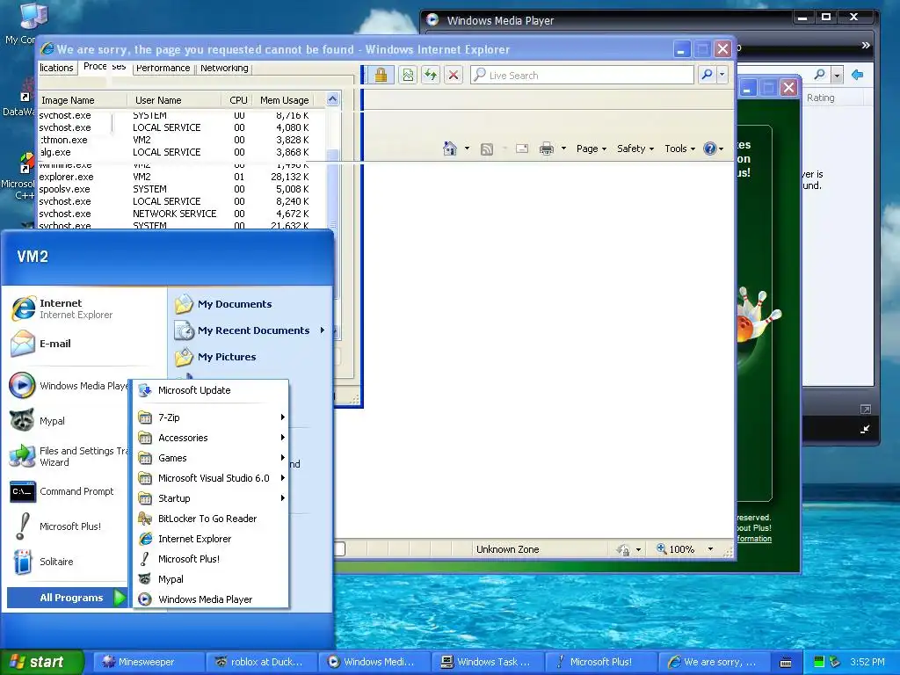The width and height of the screenshot is (900, 675).
Task: Click the magnifier zoom icon in status bar
Action: click(x=661, y=548)
